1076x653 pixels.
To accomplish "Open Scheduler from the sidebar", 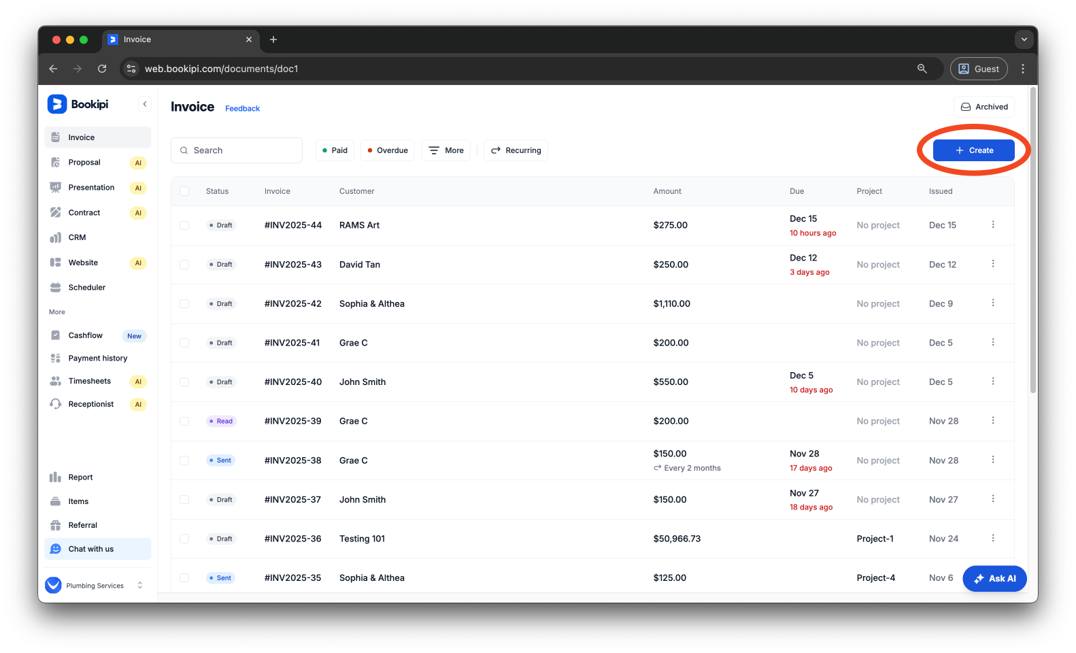I will click(86, 288).
